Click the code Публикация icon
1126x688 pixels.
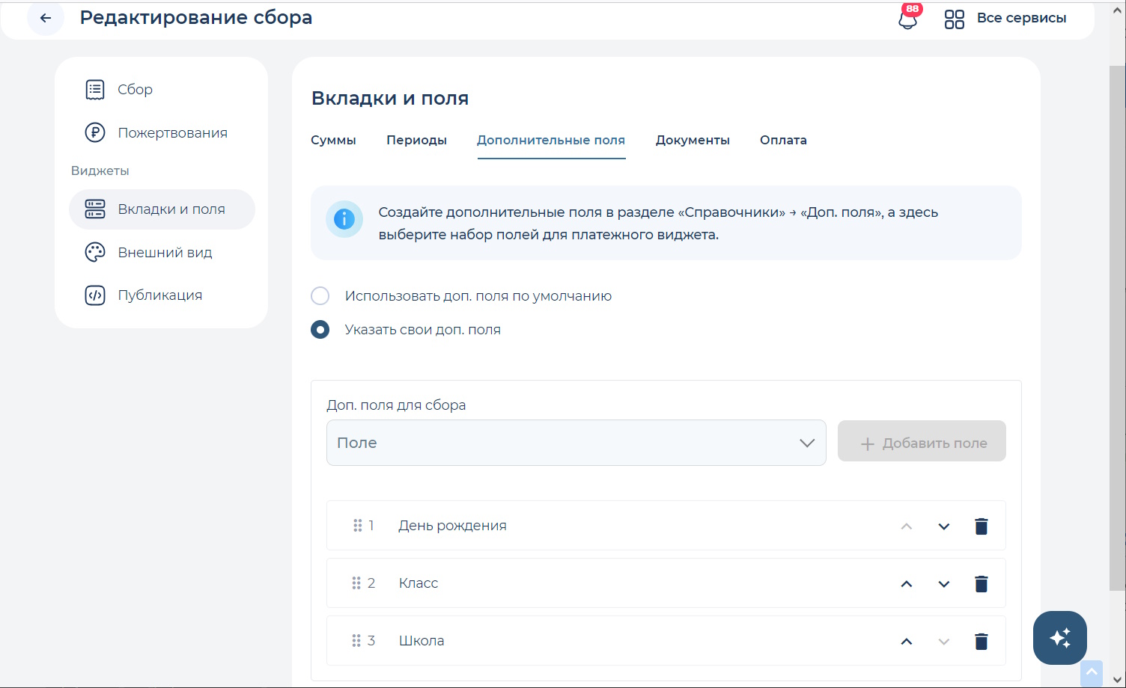(x=95, y=295)
